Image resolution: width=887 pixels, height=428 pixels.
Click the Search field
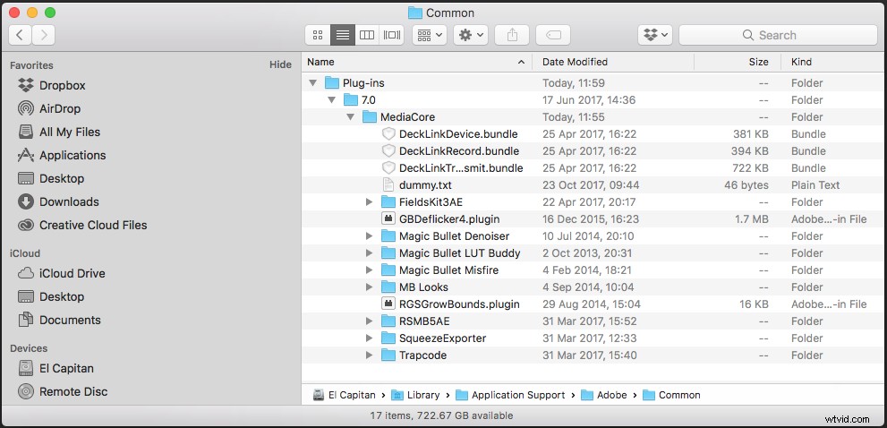click(x=779, y=35)
